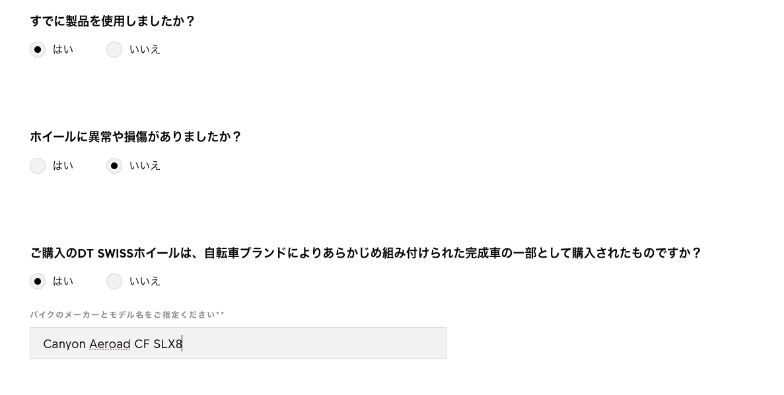Click the はい label text under すでに製品を使用しましたか
This screenshot has height=395, width=784.
point(63,50)
